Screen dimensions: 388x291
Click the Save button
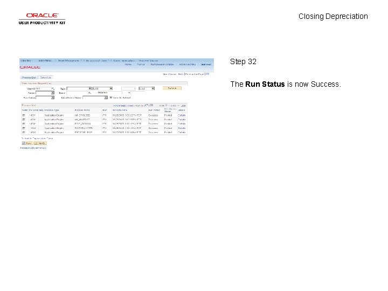pos(27,143)
